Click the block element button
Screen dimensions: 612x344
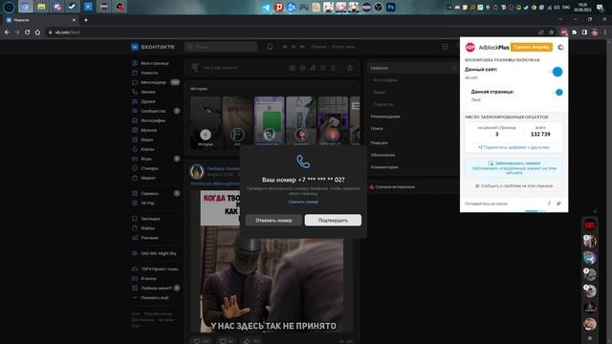tap(514, 168)
